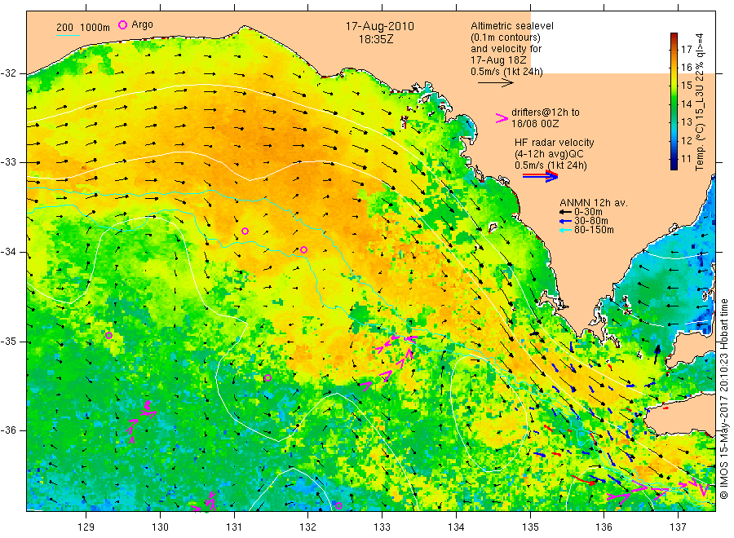Click the '(0.1m contours)' legend line
Image resolution: width=734 pixels, height=538 pixels.
click(x=506, y=37)
